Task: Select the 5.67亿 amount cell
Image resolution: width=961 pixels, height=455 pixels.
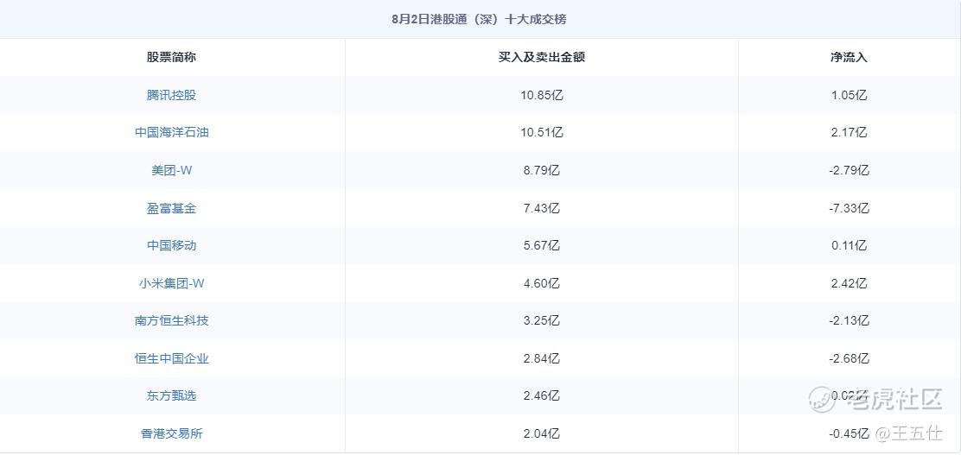Action: (542, 245)
